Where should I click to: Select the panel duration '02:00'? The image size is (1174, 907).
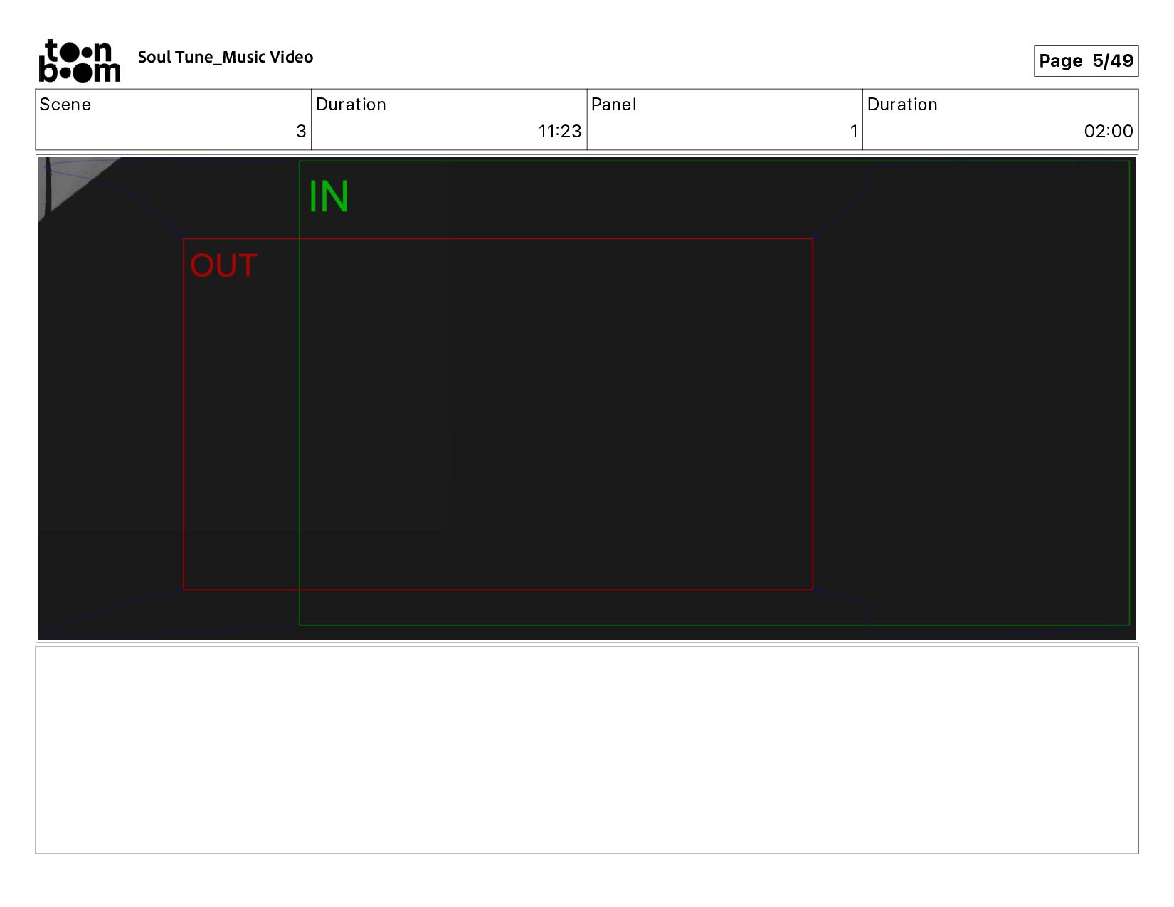1109,131
